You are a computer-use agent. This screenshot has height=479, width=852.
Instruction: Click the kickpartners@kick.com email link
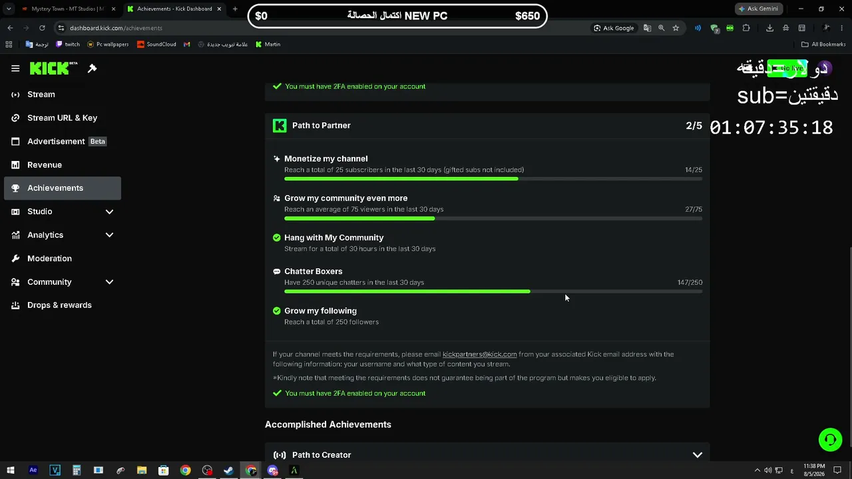point(479,355)
